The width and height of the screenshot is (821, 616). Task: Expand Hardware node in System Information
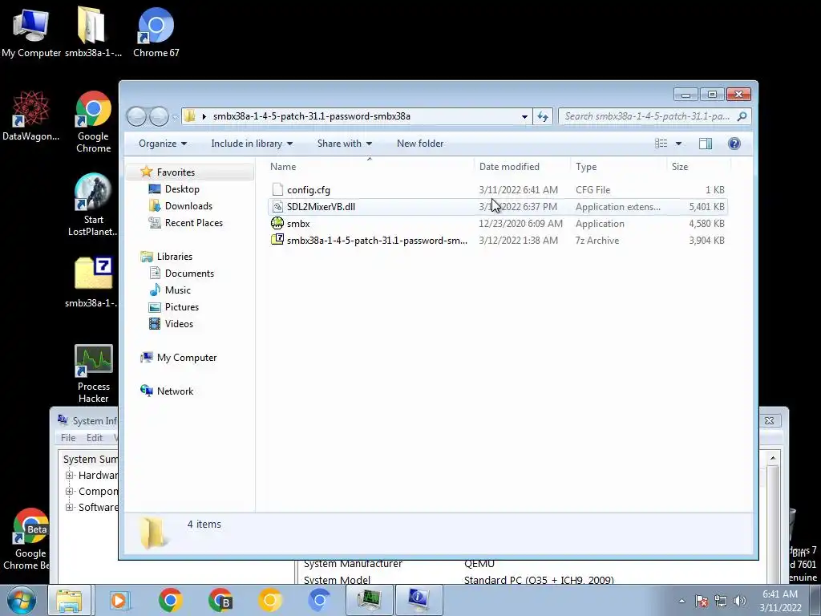pyautogui.click(x=69, y=475)
